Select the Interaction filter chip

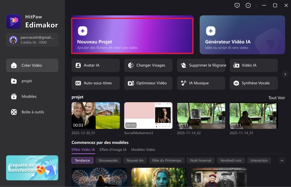259,160
